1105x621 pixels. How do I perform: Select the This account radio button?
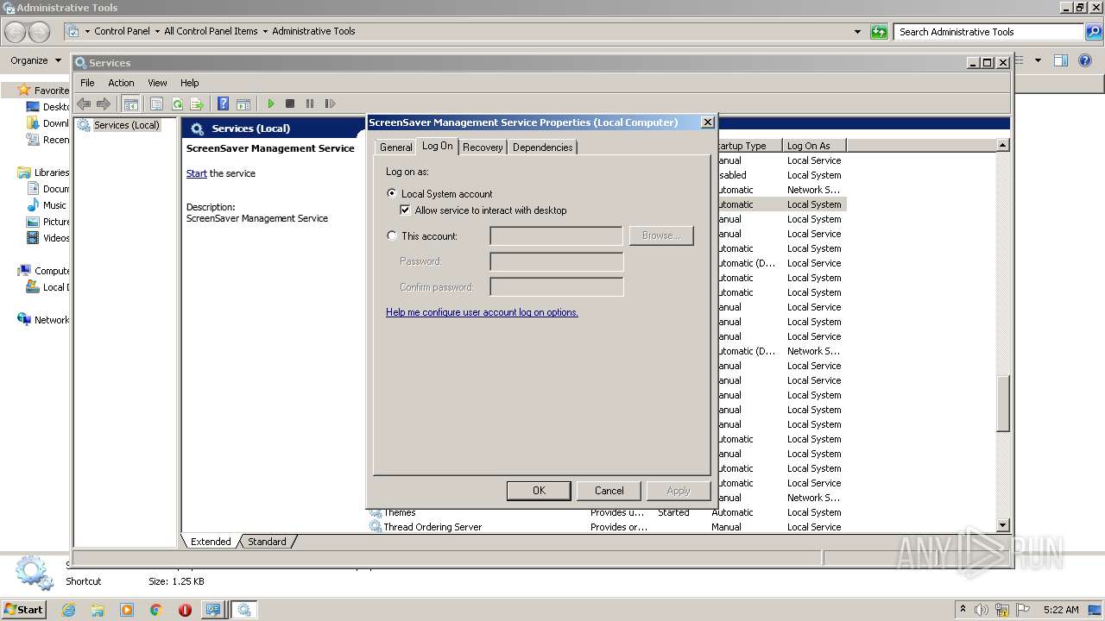click(392, 235)
